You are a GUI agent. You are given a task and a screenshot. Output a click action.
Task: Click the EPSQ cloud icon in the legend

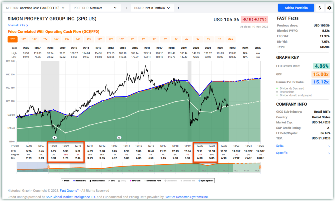click(119, 180)
